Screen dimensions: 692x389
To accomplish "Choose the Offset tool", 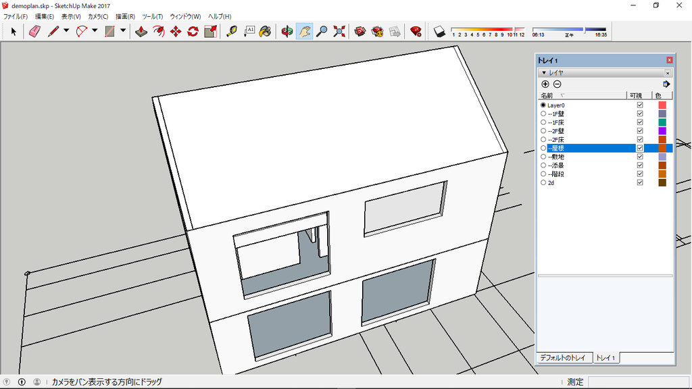I will pyautogui.click(x=158, y=31).
